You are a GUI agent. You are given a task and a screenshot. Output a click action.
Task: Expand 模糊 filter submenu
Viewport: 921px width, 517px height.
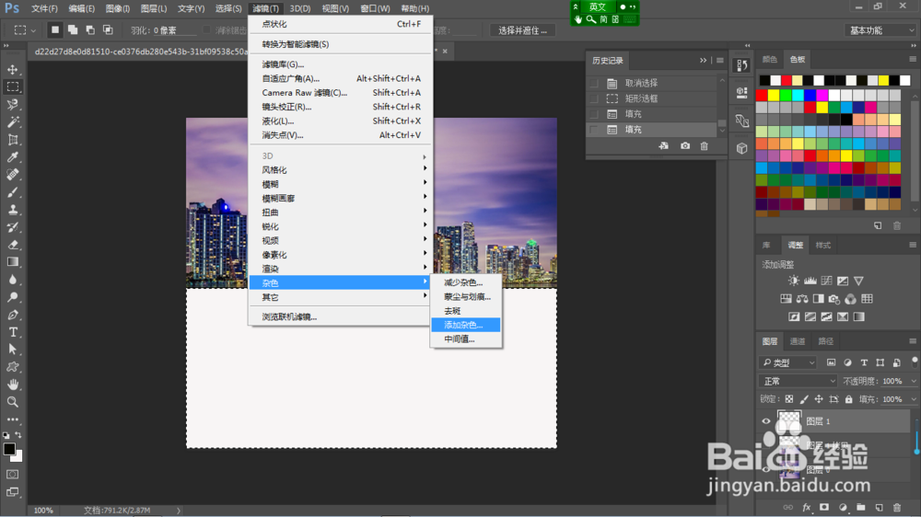click(340, 184)
